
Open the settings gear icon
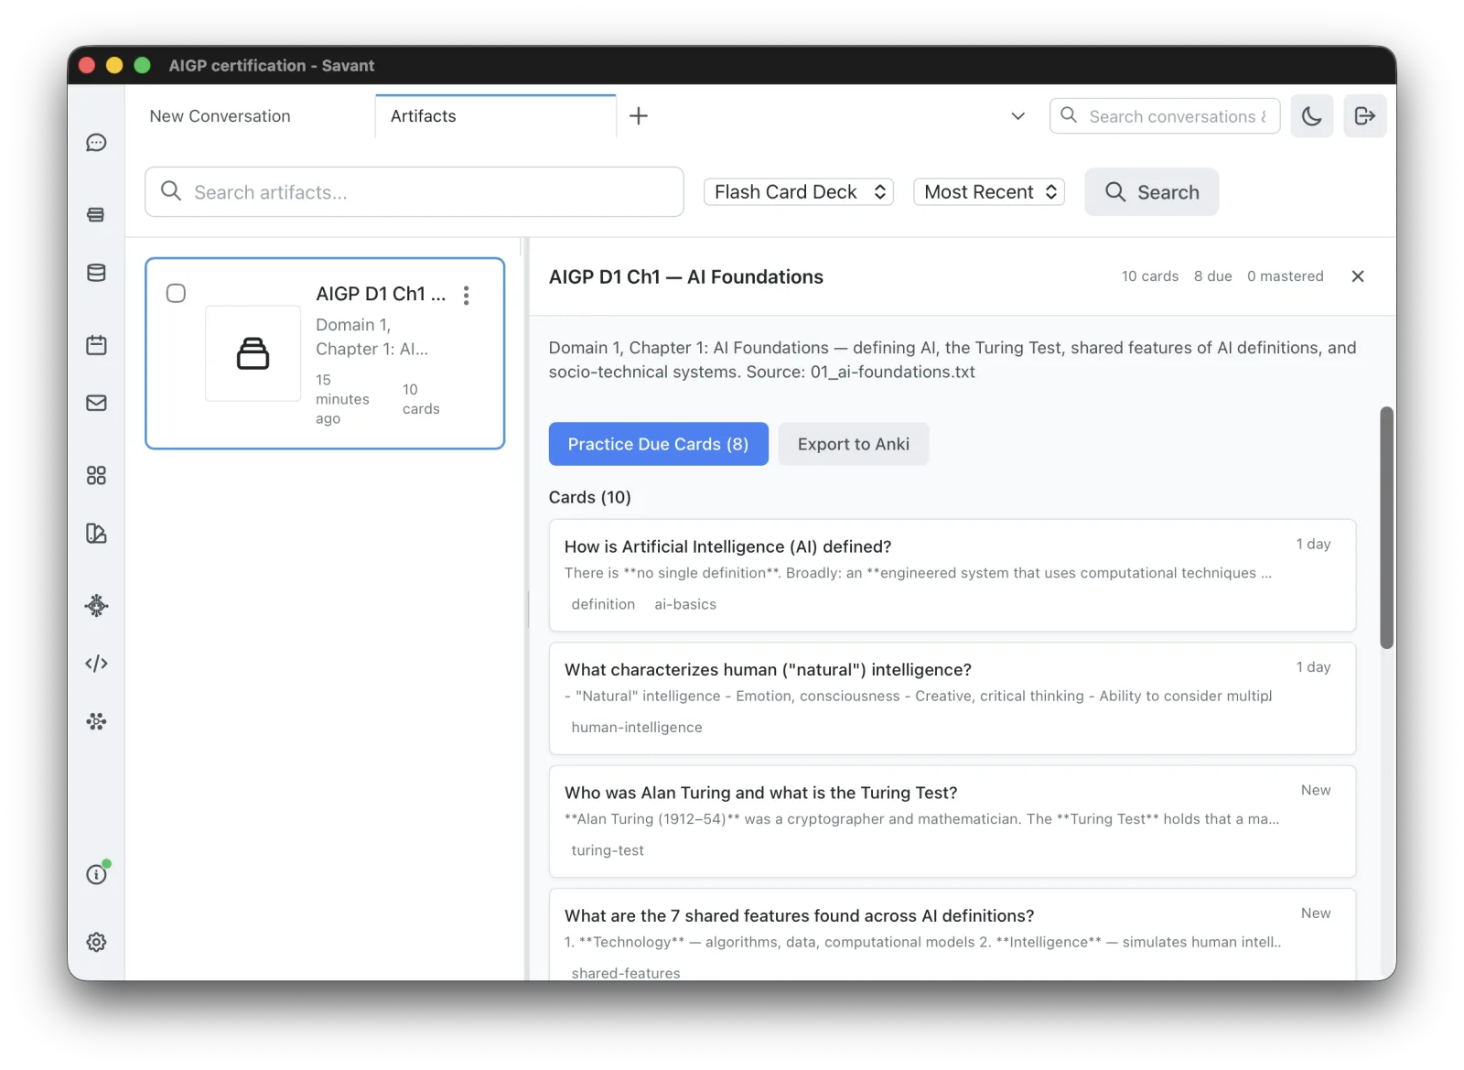[96, 942]
